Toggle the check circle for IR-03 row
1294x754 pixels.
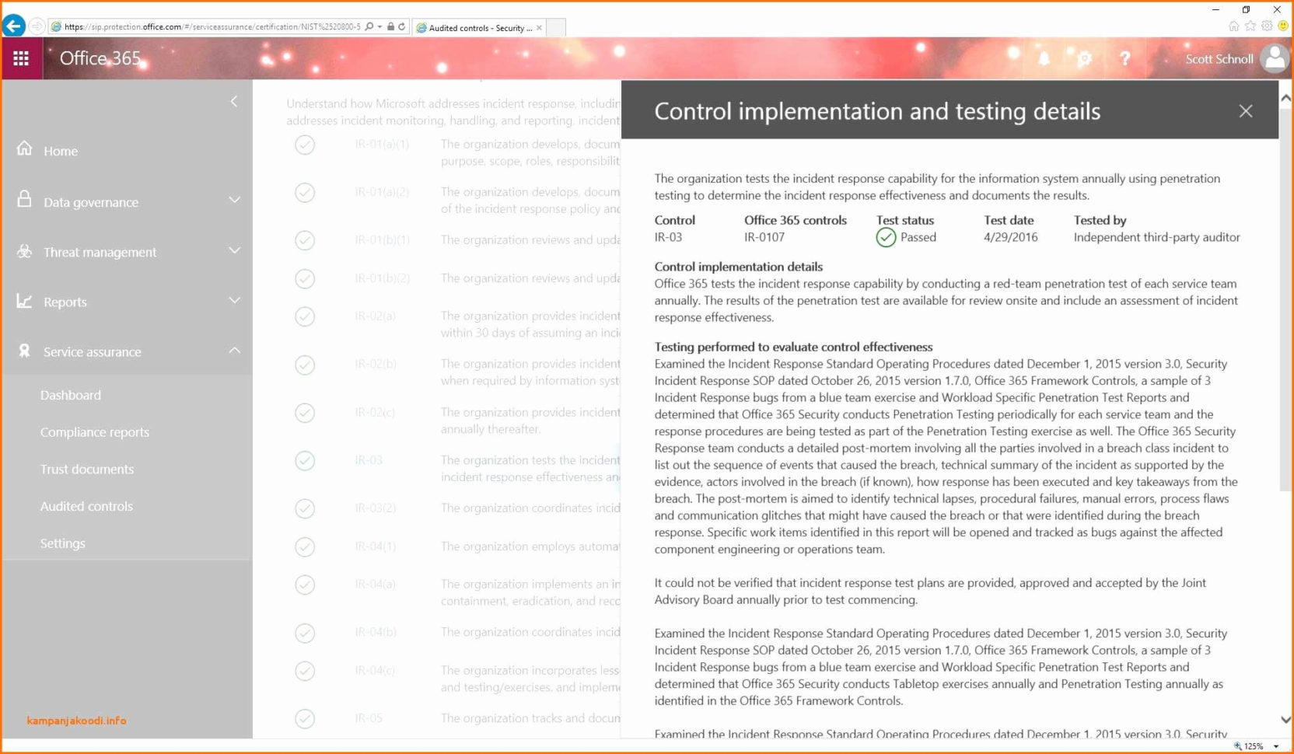click(305, 461)
